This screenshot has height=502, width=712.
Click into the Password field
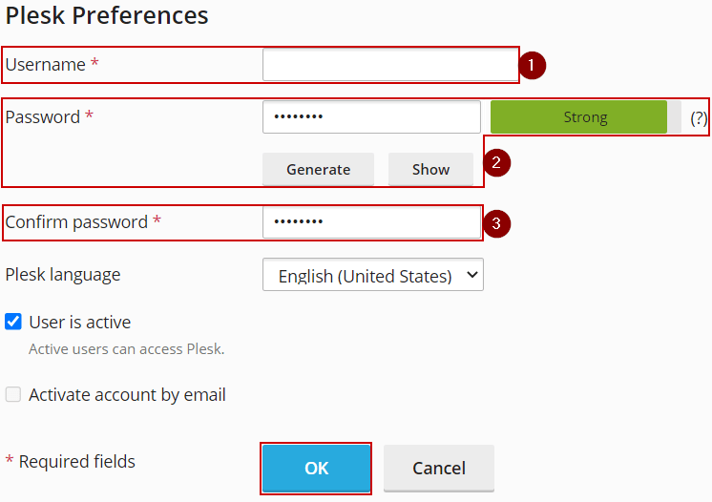point(371,117)
